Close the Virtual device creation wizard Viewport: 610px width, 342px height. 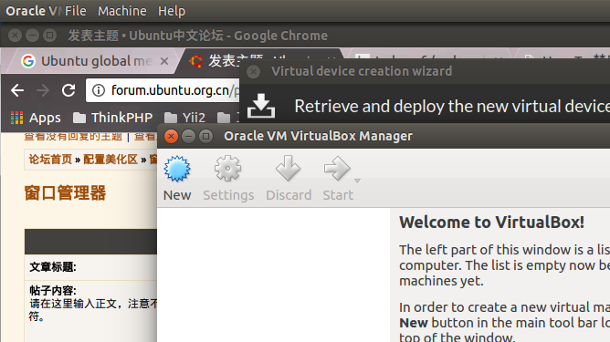tap(253, 71)
